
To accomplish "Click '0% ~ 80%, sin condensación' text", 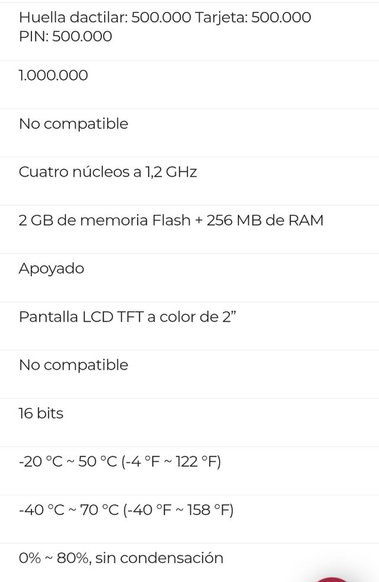I will [121, 558].
